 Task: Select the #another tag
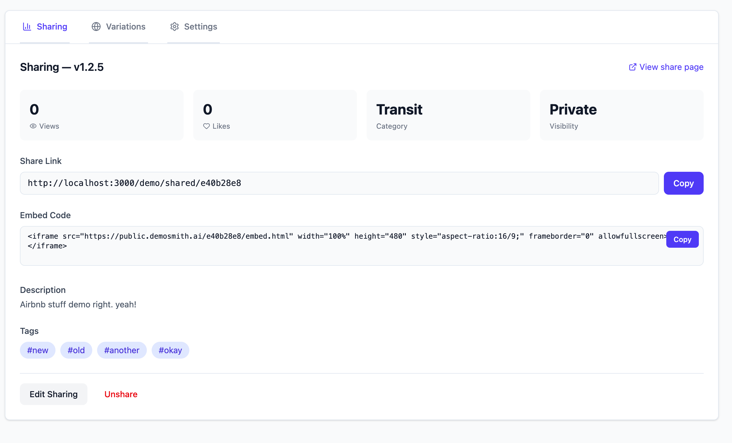(122, 350)
